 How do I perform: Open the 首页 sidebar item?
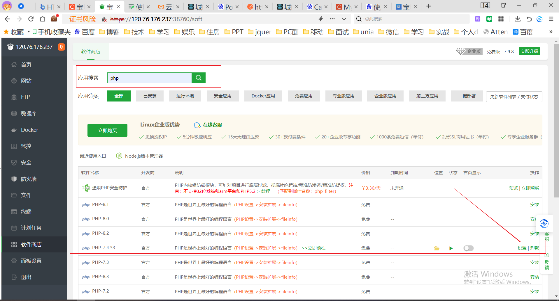pos(34,64)
